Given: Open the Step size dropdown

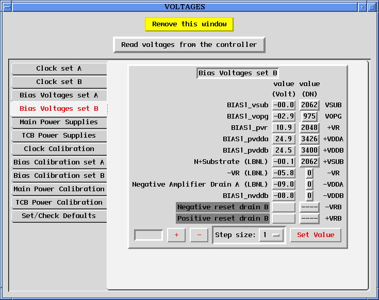Looking at the screenshot, I should pyautogui.click(x=271, y=235).
